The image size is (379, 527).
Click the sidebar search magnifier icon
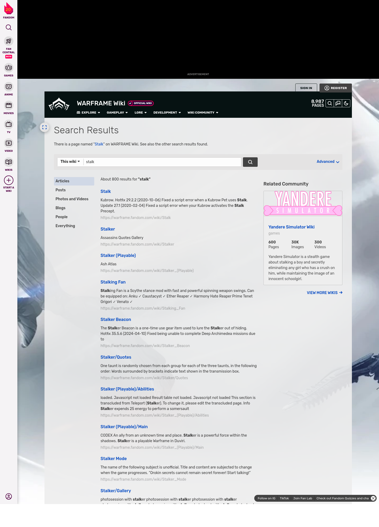9,27
